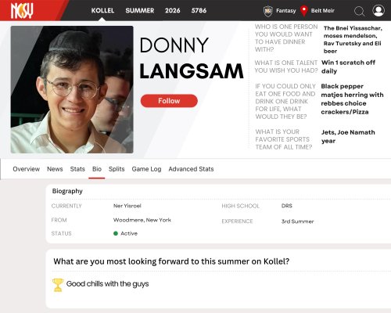The height and width of the screenshot is (313, 391).
Task: Click the 3rd Summer experience value
Action: (297, 221)
